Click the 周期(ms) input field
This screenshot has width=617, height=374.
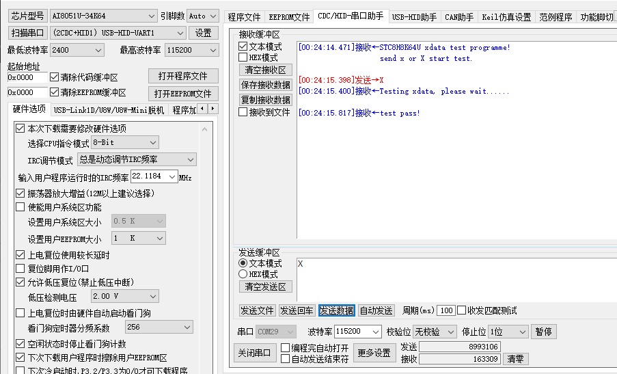(445, 310)
